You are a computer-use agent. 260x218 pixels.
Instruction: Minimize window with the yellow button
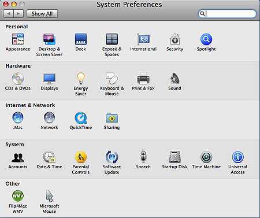pyautogui.click(x=14, y=4)
